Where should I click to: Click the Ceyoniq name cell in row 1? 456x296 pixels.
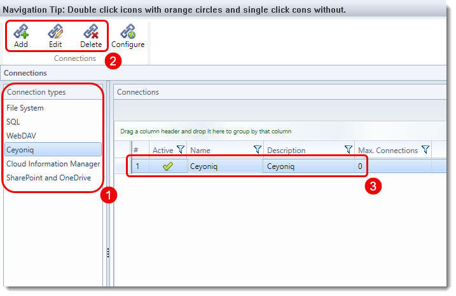pyautogui.click(x=225, y=166)
